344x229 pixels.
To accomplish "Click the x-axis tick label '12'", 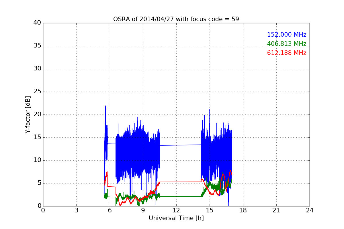I will tap(176, 210).
